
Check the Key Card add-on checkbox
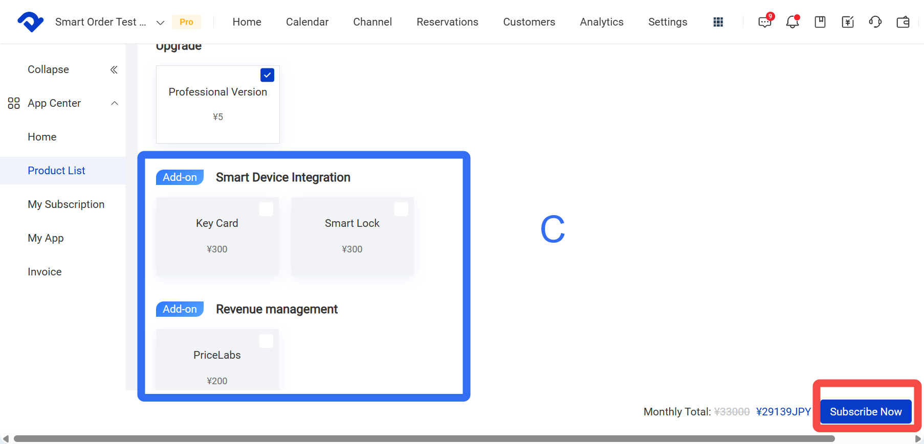266,209
